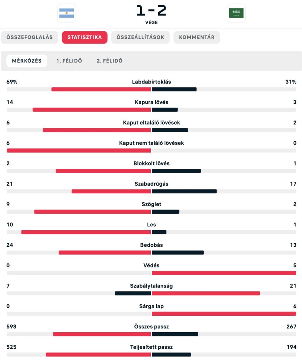Screen dimensions: 302x360
Task: Click the Argentina flag icon
Action: [x=66, y=13]
